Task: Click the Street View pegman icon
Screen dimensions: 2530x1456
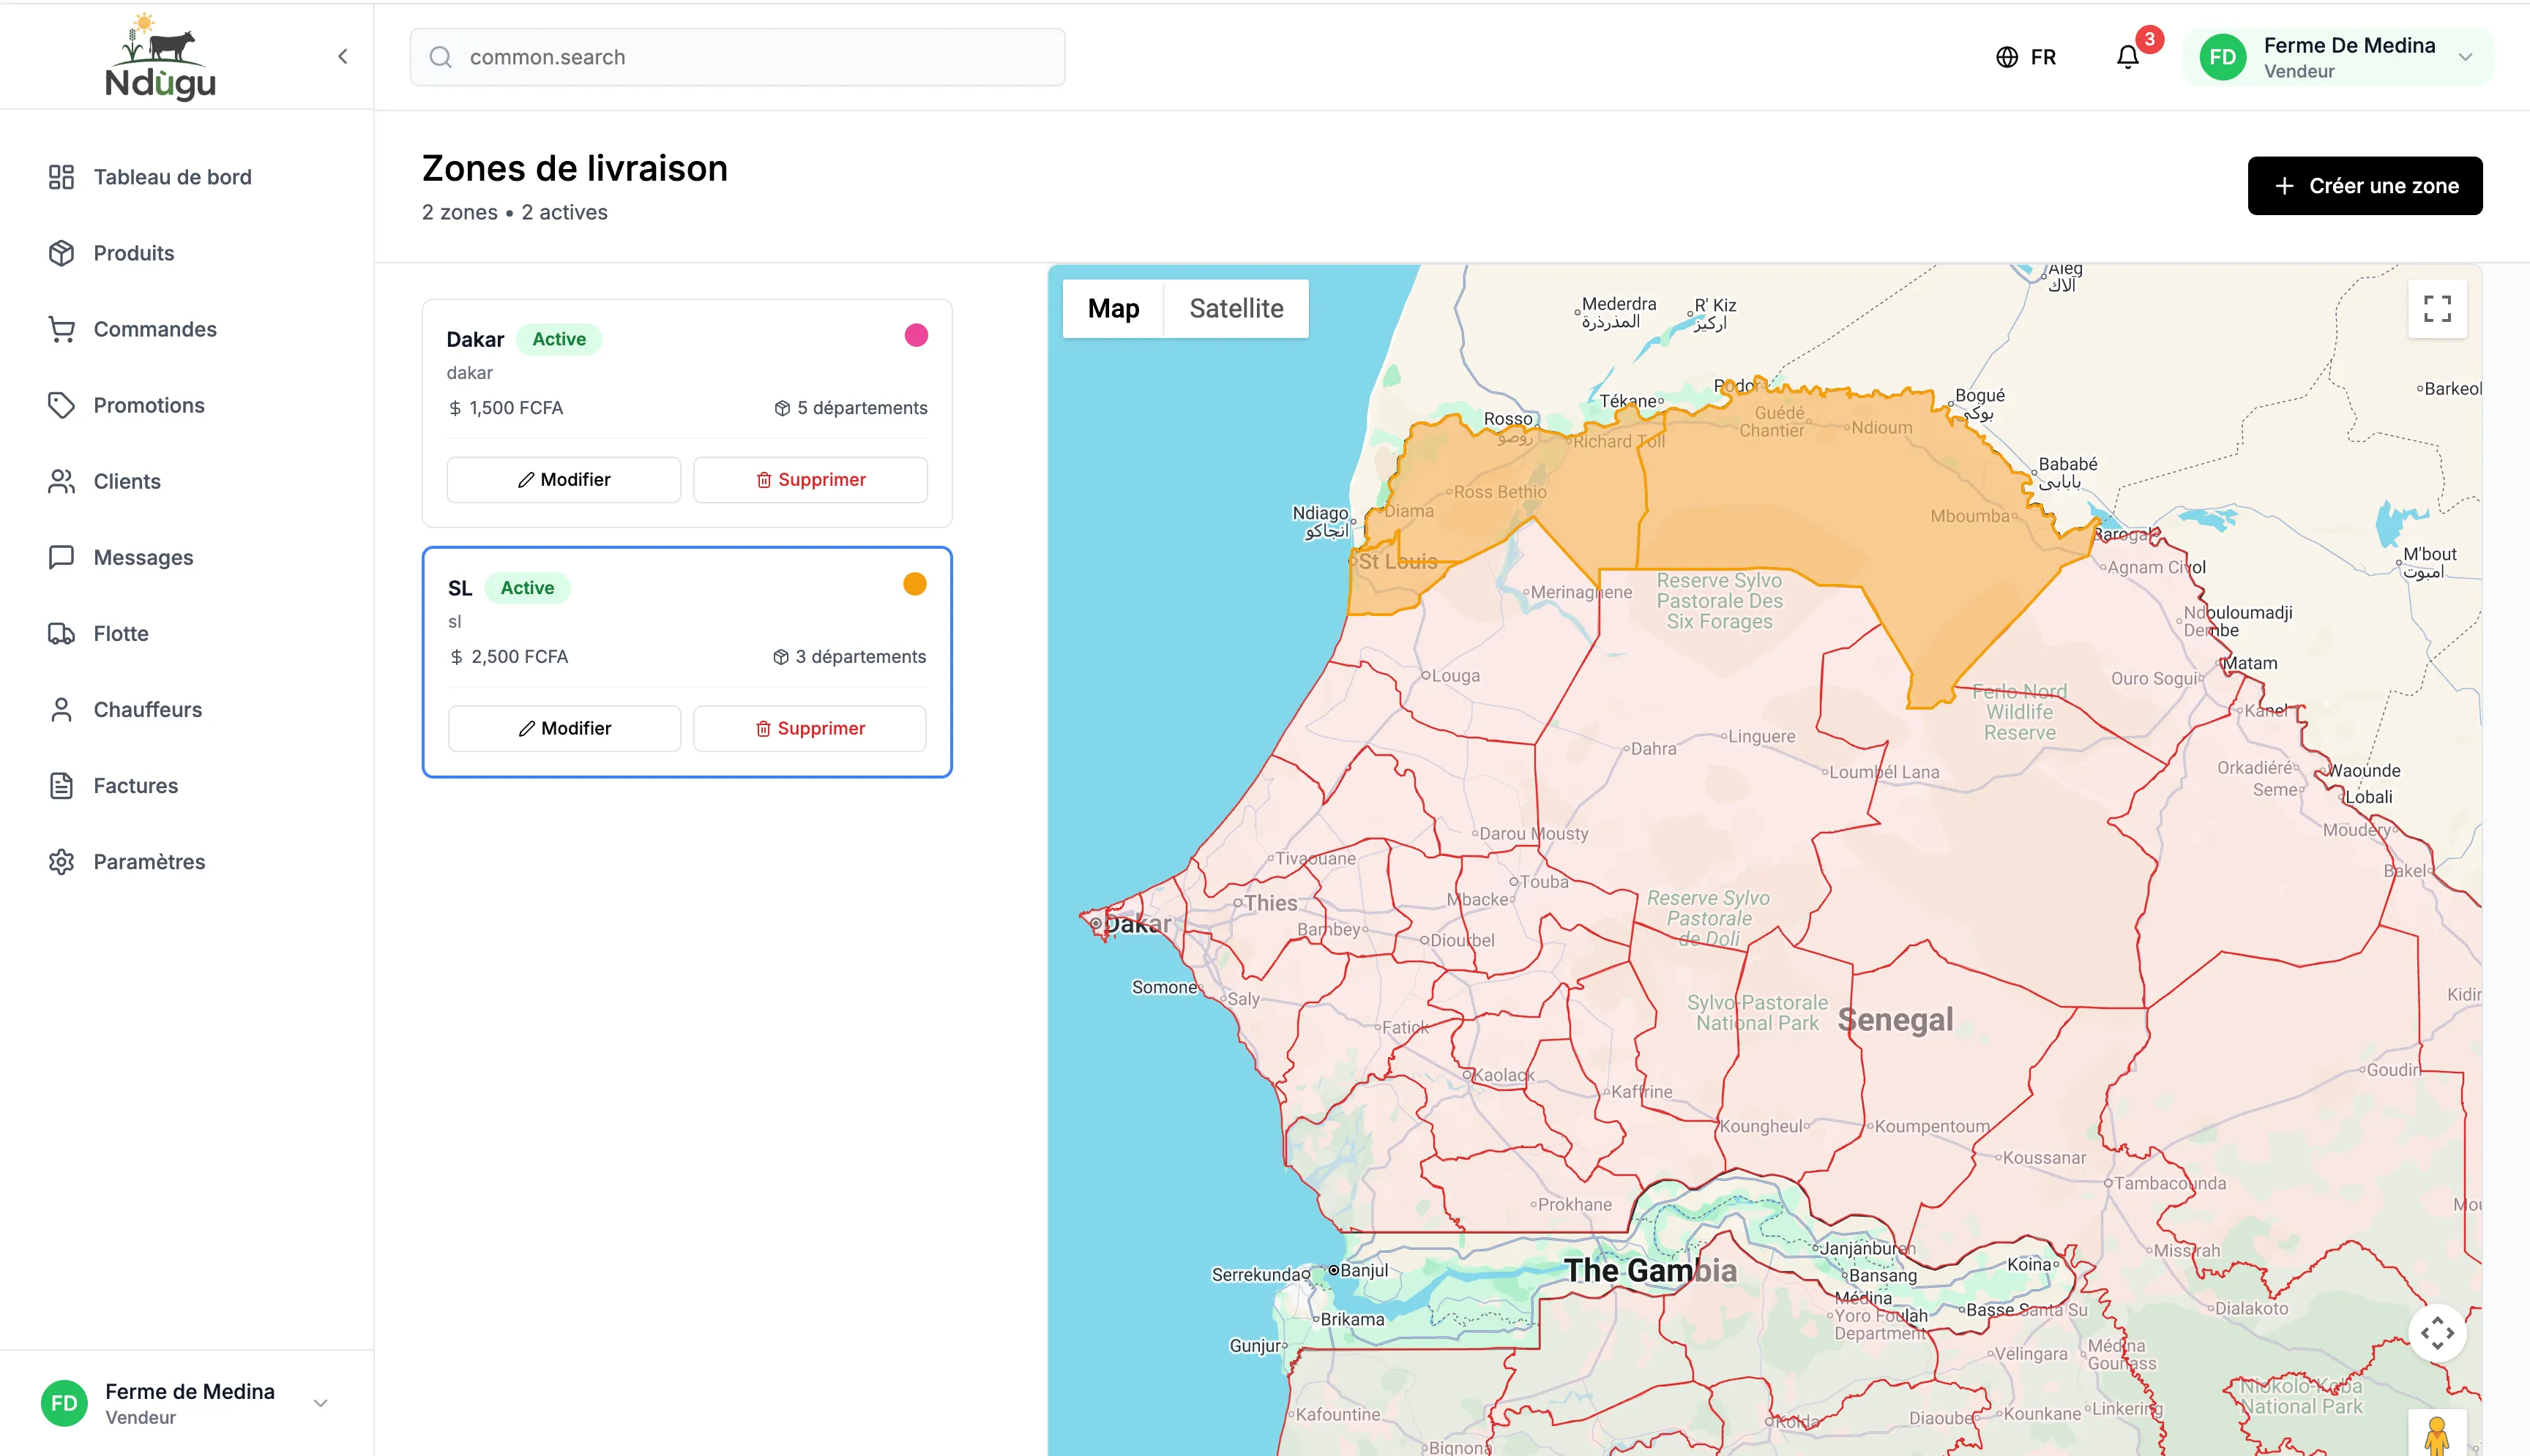Action: (x=2437, y=1435)
